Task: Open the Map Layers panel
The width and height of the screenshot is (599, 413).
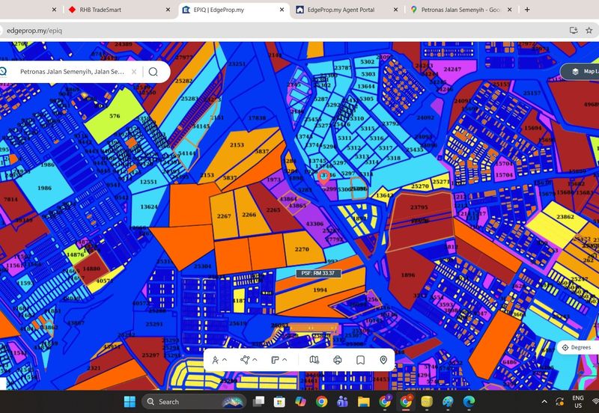Action: 581,71
